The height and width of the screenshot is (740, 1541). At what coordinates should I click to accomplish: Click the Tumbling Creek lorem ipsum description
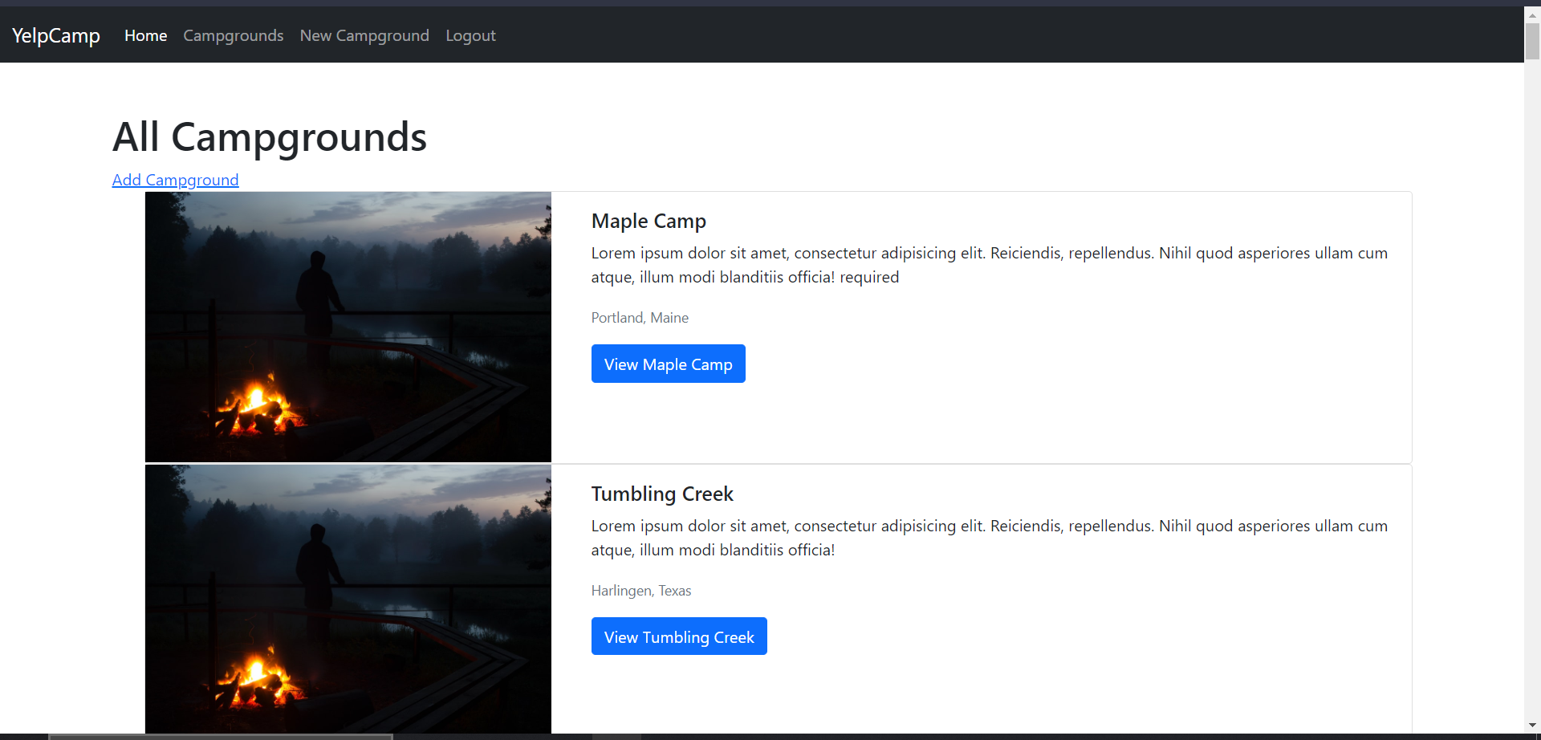point(990,538)
